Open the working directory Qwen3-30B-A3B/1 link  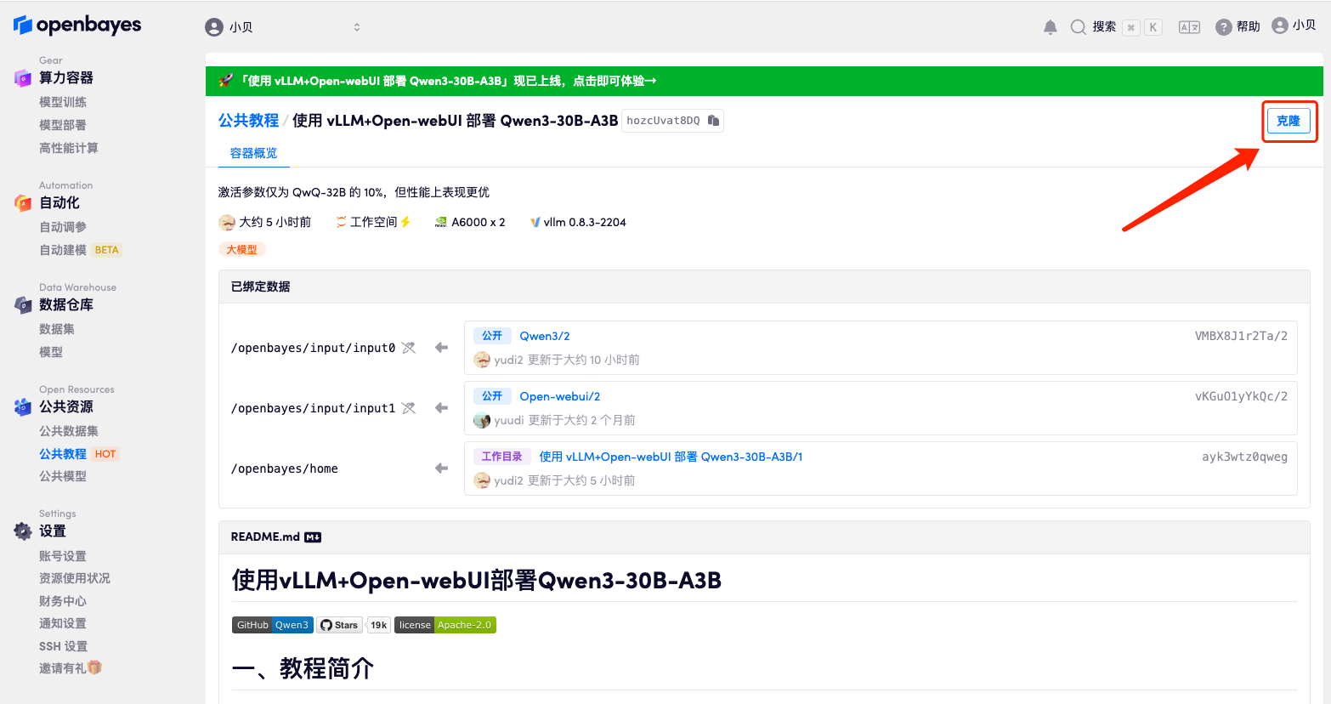[671, 457]
